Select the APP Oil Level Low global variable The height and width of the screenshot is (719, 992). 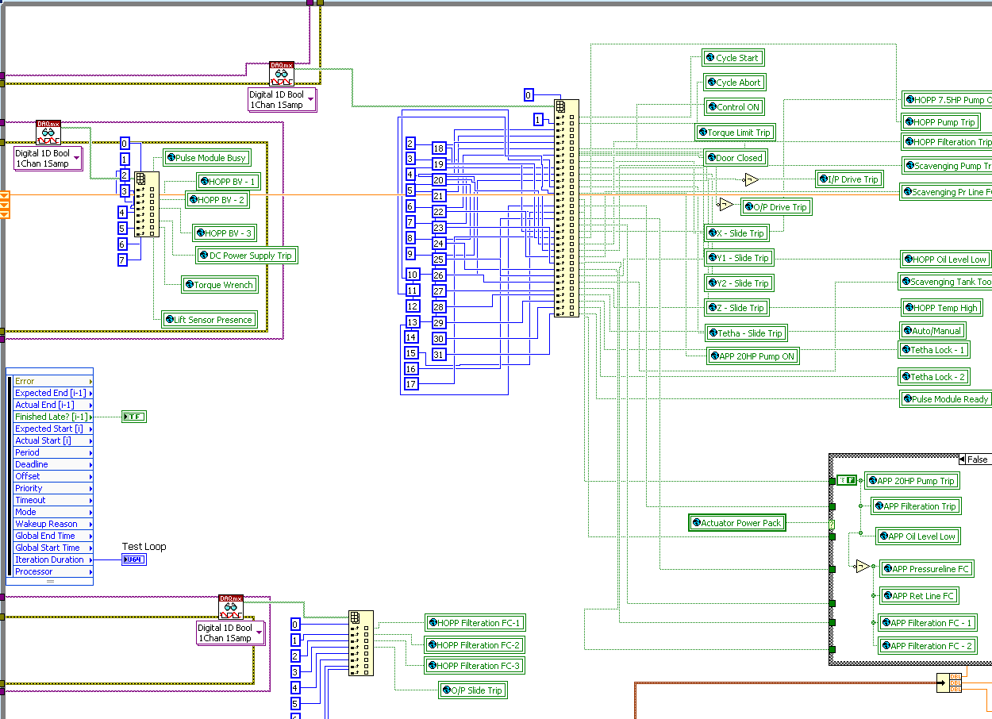point(918,536)
